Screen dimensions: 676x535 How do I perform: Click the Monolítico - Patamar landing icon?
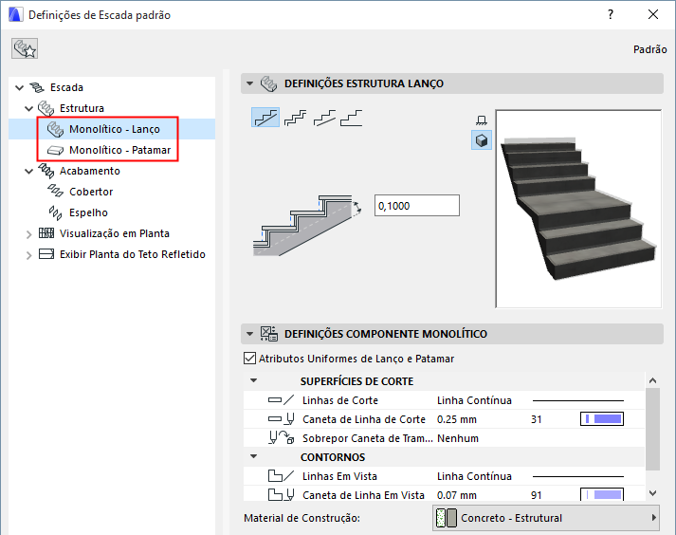coord(56,150)
